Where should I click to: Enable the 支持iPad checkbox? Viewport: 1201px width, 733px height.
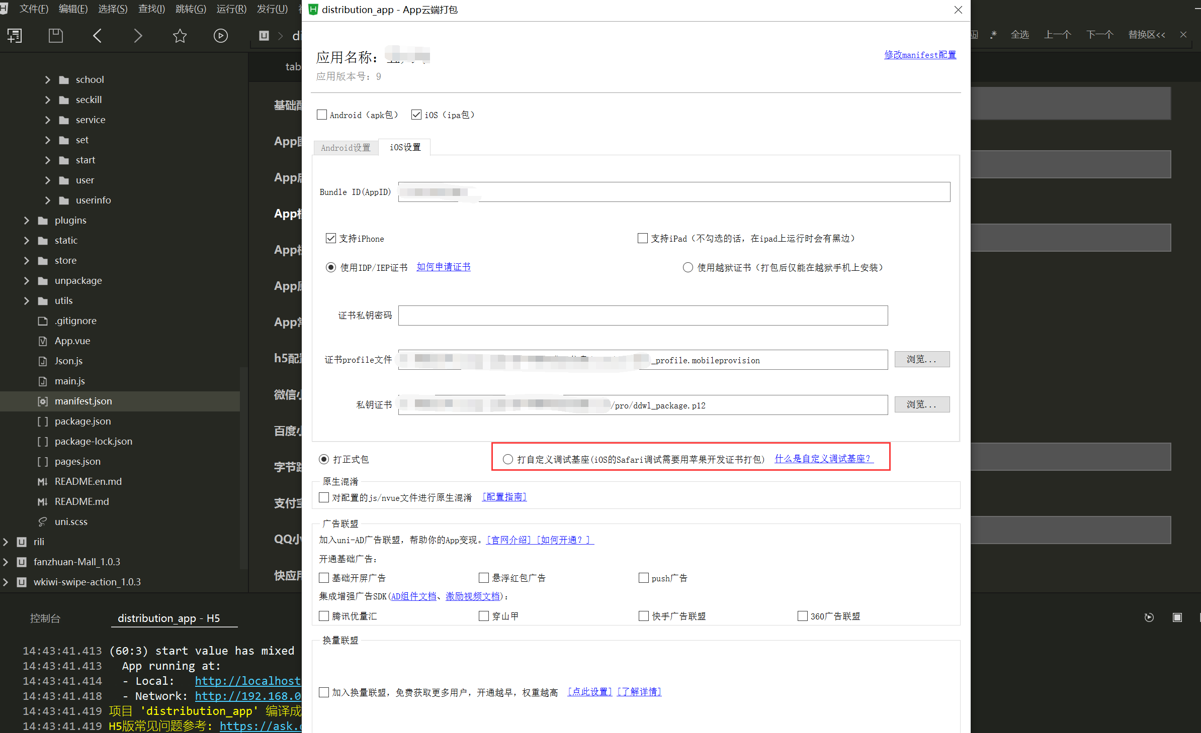point(642,239)
